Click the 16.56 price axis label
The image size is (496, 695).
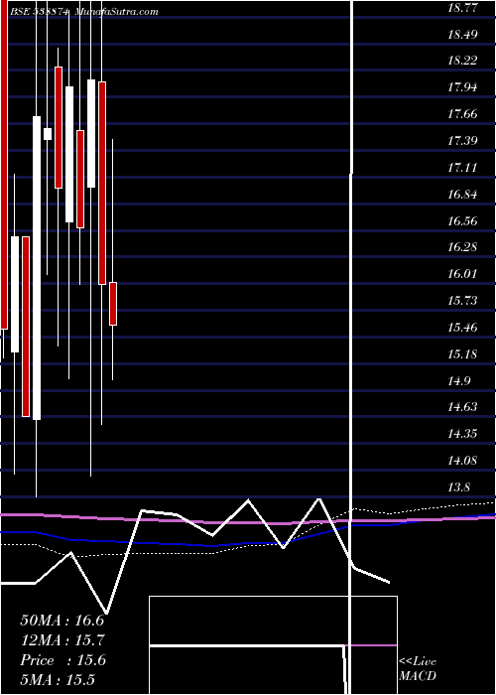click(x=463, y=220)
